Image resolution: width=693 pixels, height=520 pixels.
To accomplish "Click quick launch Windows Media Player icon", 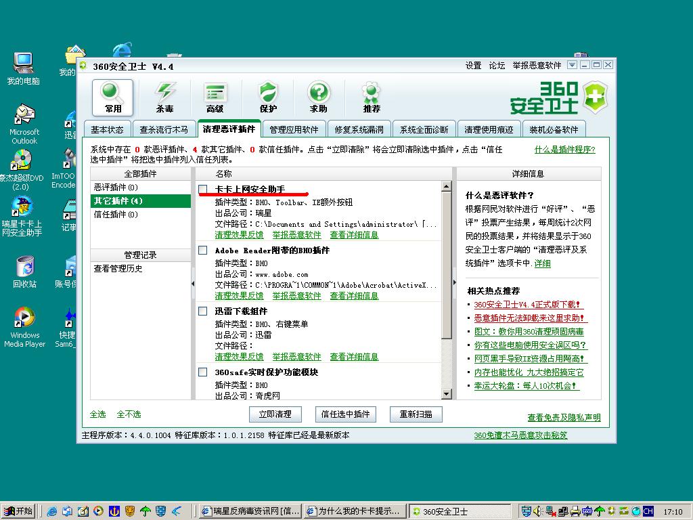I will [x=98, y=511].
